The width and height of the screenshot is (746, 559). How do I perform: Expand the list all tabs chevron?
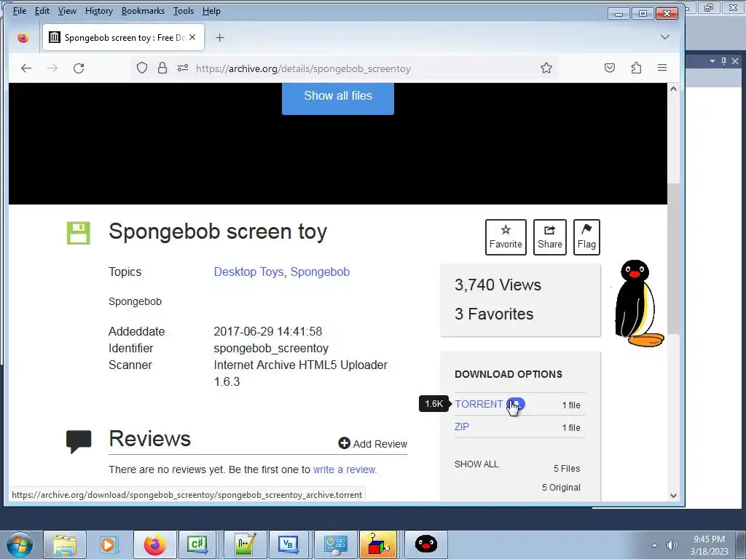click(664, 37)
